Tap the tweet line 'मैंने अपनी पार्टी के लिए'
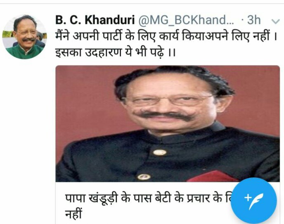This screenshot has height=224, width=284. point(166,36)
